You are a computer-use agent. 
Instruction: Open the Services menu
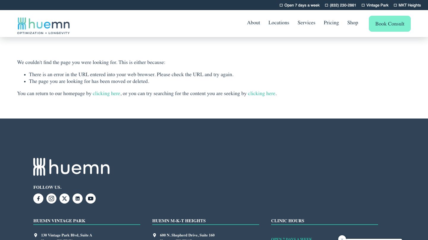click(306, 23)
